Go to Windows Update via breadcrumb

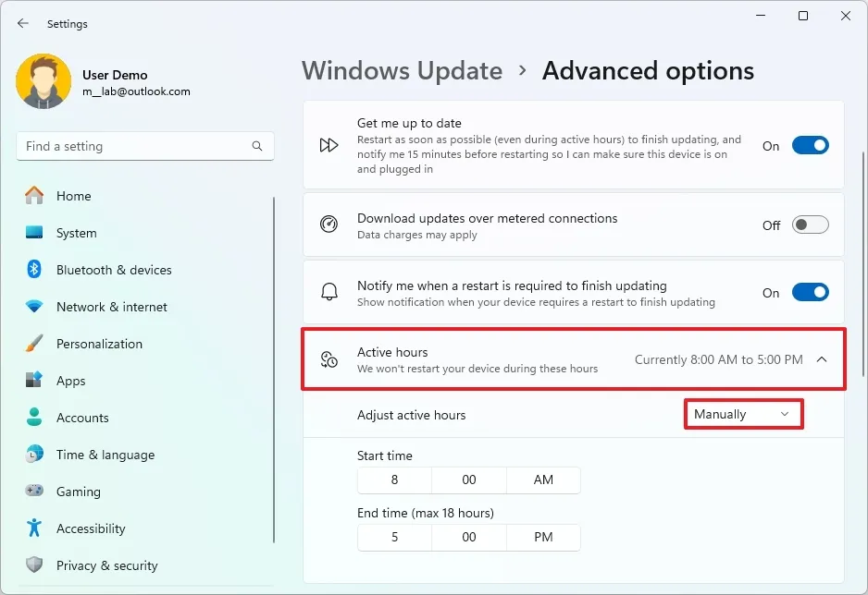tap(402, 70)
